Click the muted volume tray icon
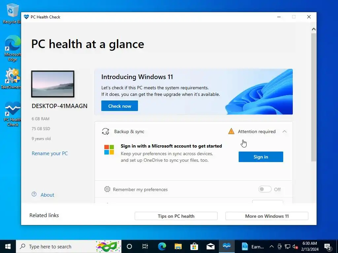This screenshot has height=253, width=338. 295,246
